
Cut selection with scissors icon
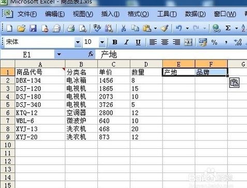pyautogui.click(x=123, y=28)
